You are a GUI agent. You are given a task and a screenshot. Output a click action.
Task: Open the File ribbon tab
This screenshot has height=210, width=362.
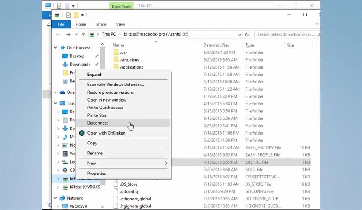(61, 24)
